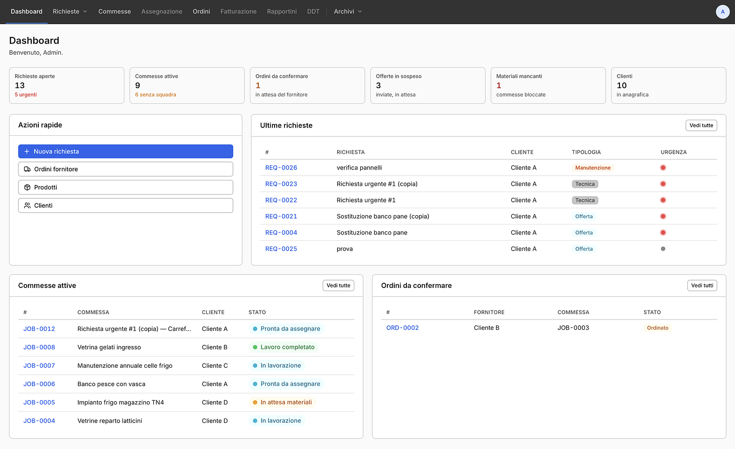The width and height of the screenshot is (735, 449).
Task: Click the grey urgency dot for REQ-0025
Action: [x=663, y=249]
